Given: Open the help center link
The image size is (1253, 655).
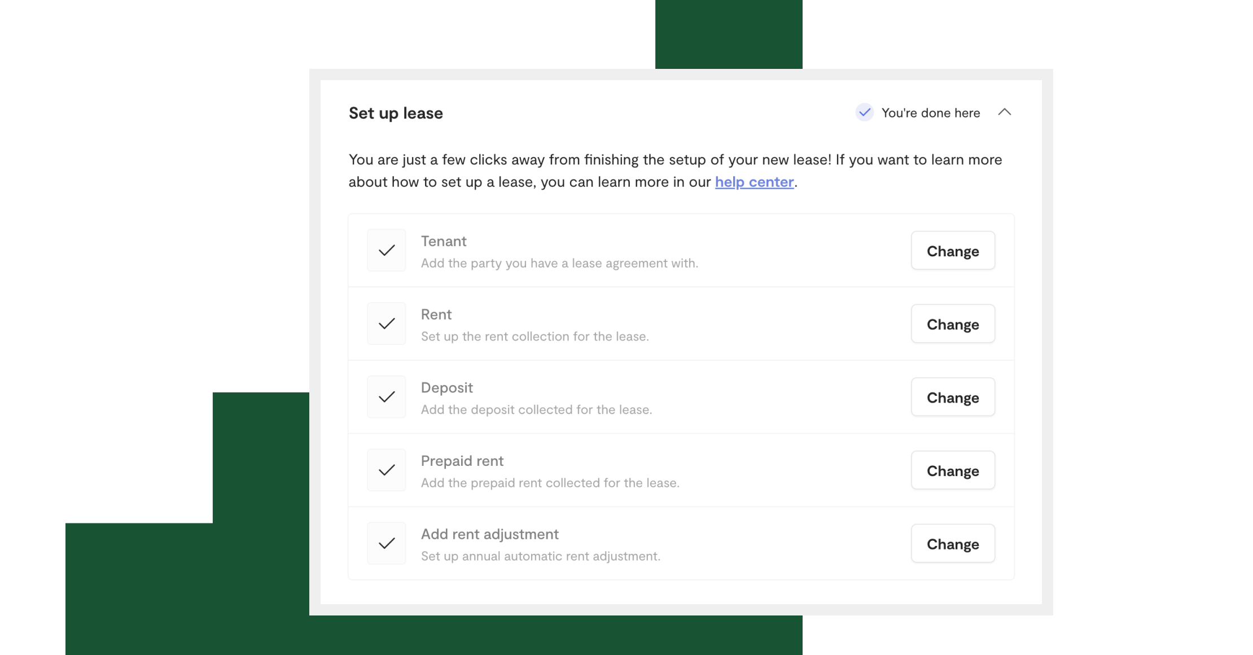Looking at the screenshot, I should pos(755,182).
